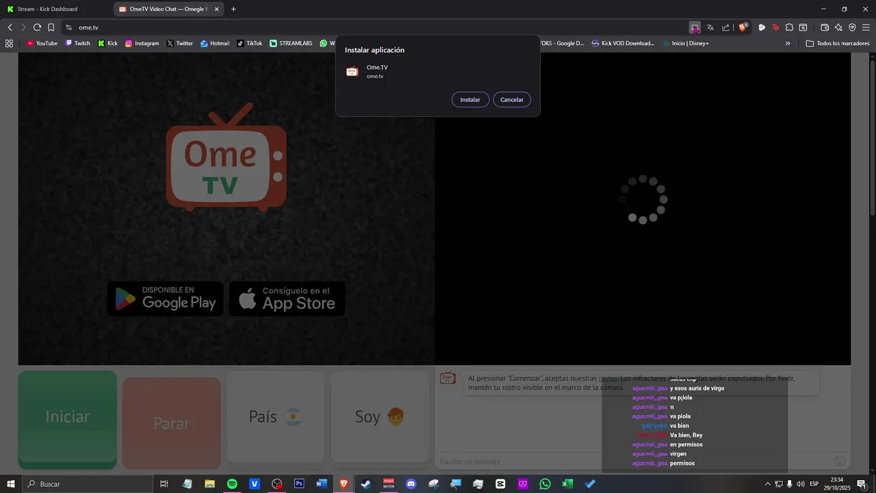Open Steam from taskbar

coord(366,484)
